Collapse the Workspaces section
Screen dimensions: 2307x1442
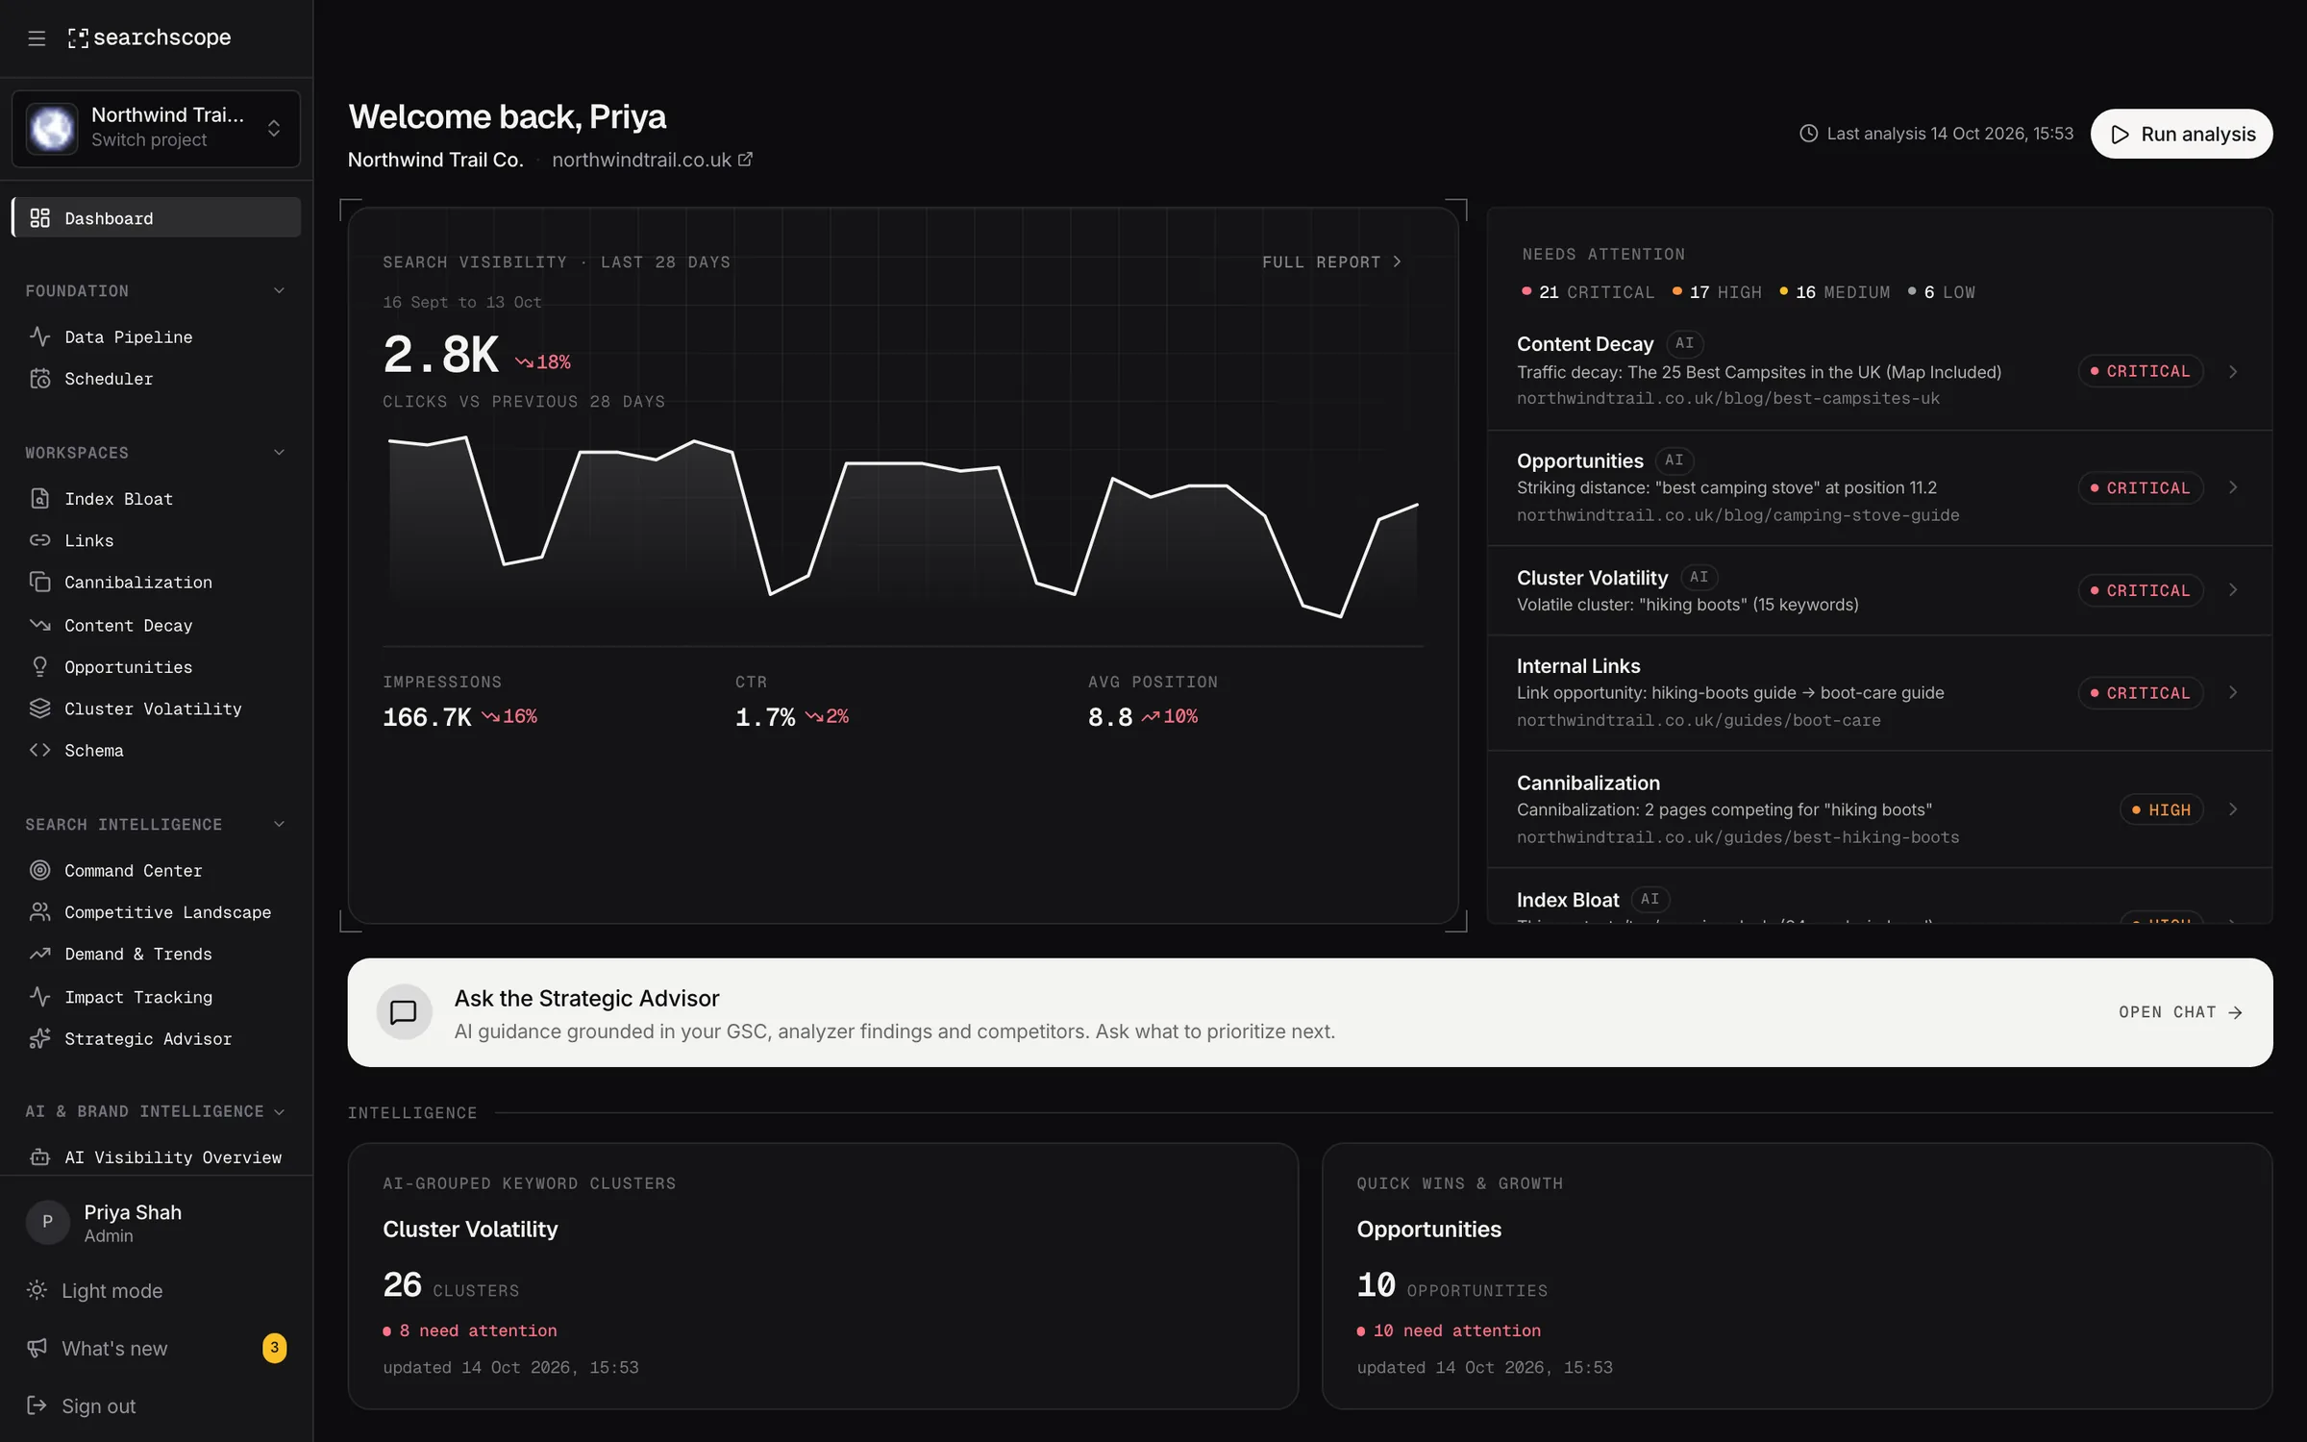click(156, 452)
